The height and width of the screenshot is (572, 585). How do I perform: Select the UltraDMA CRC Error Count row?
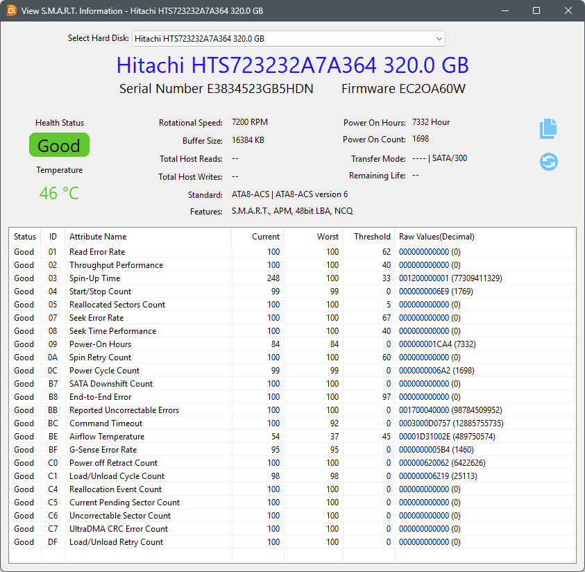click(292, 529)
